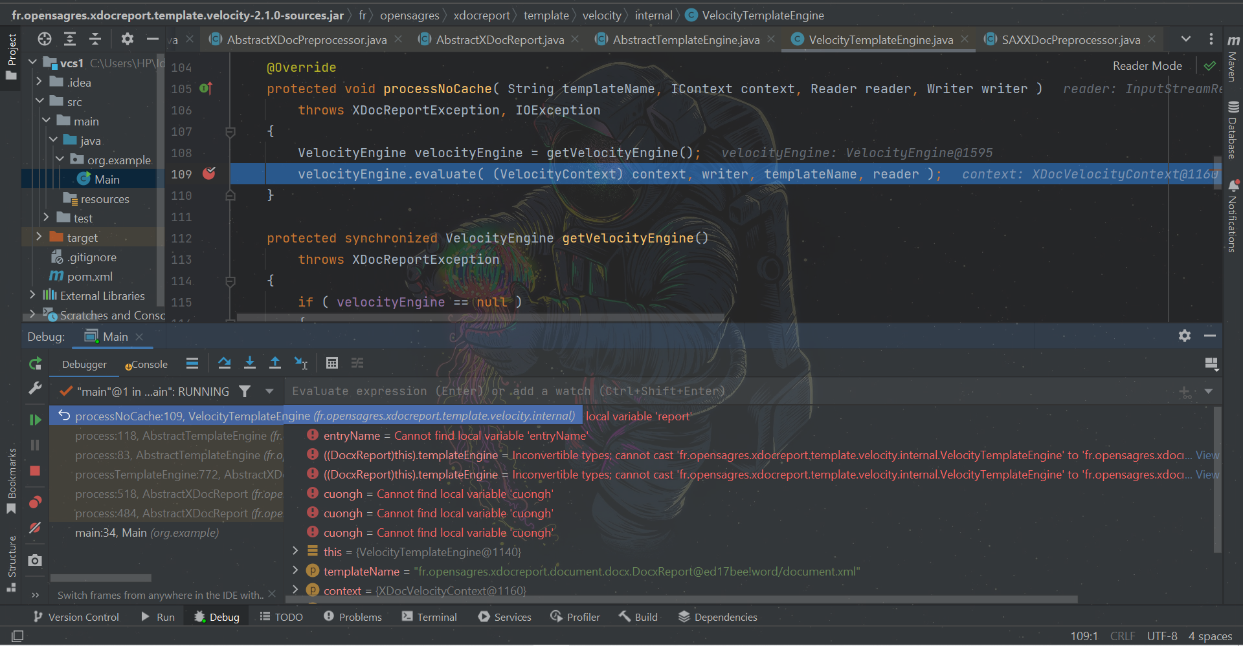Switch to AbstractTemplateEngine.java tab
Image resolution: width=1243 pixels, height=646 pixels.
pos(686,39)
